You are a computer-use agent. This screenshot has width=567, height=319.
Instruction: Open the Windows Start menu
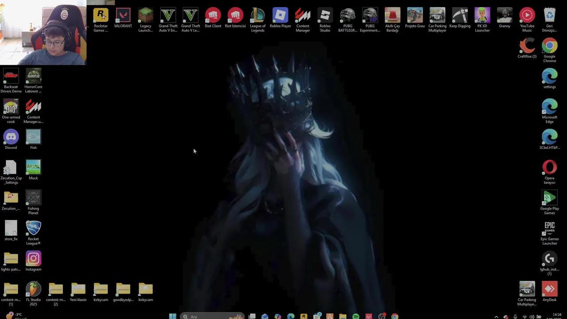tap(173, 316)
